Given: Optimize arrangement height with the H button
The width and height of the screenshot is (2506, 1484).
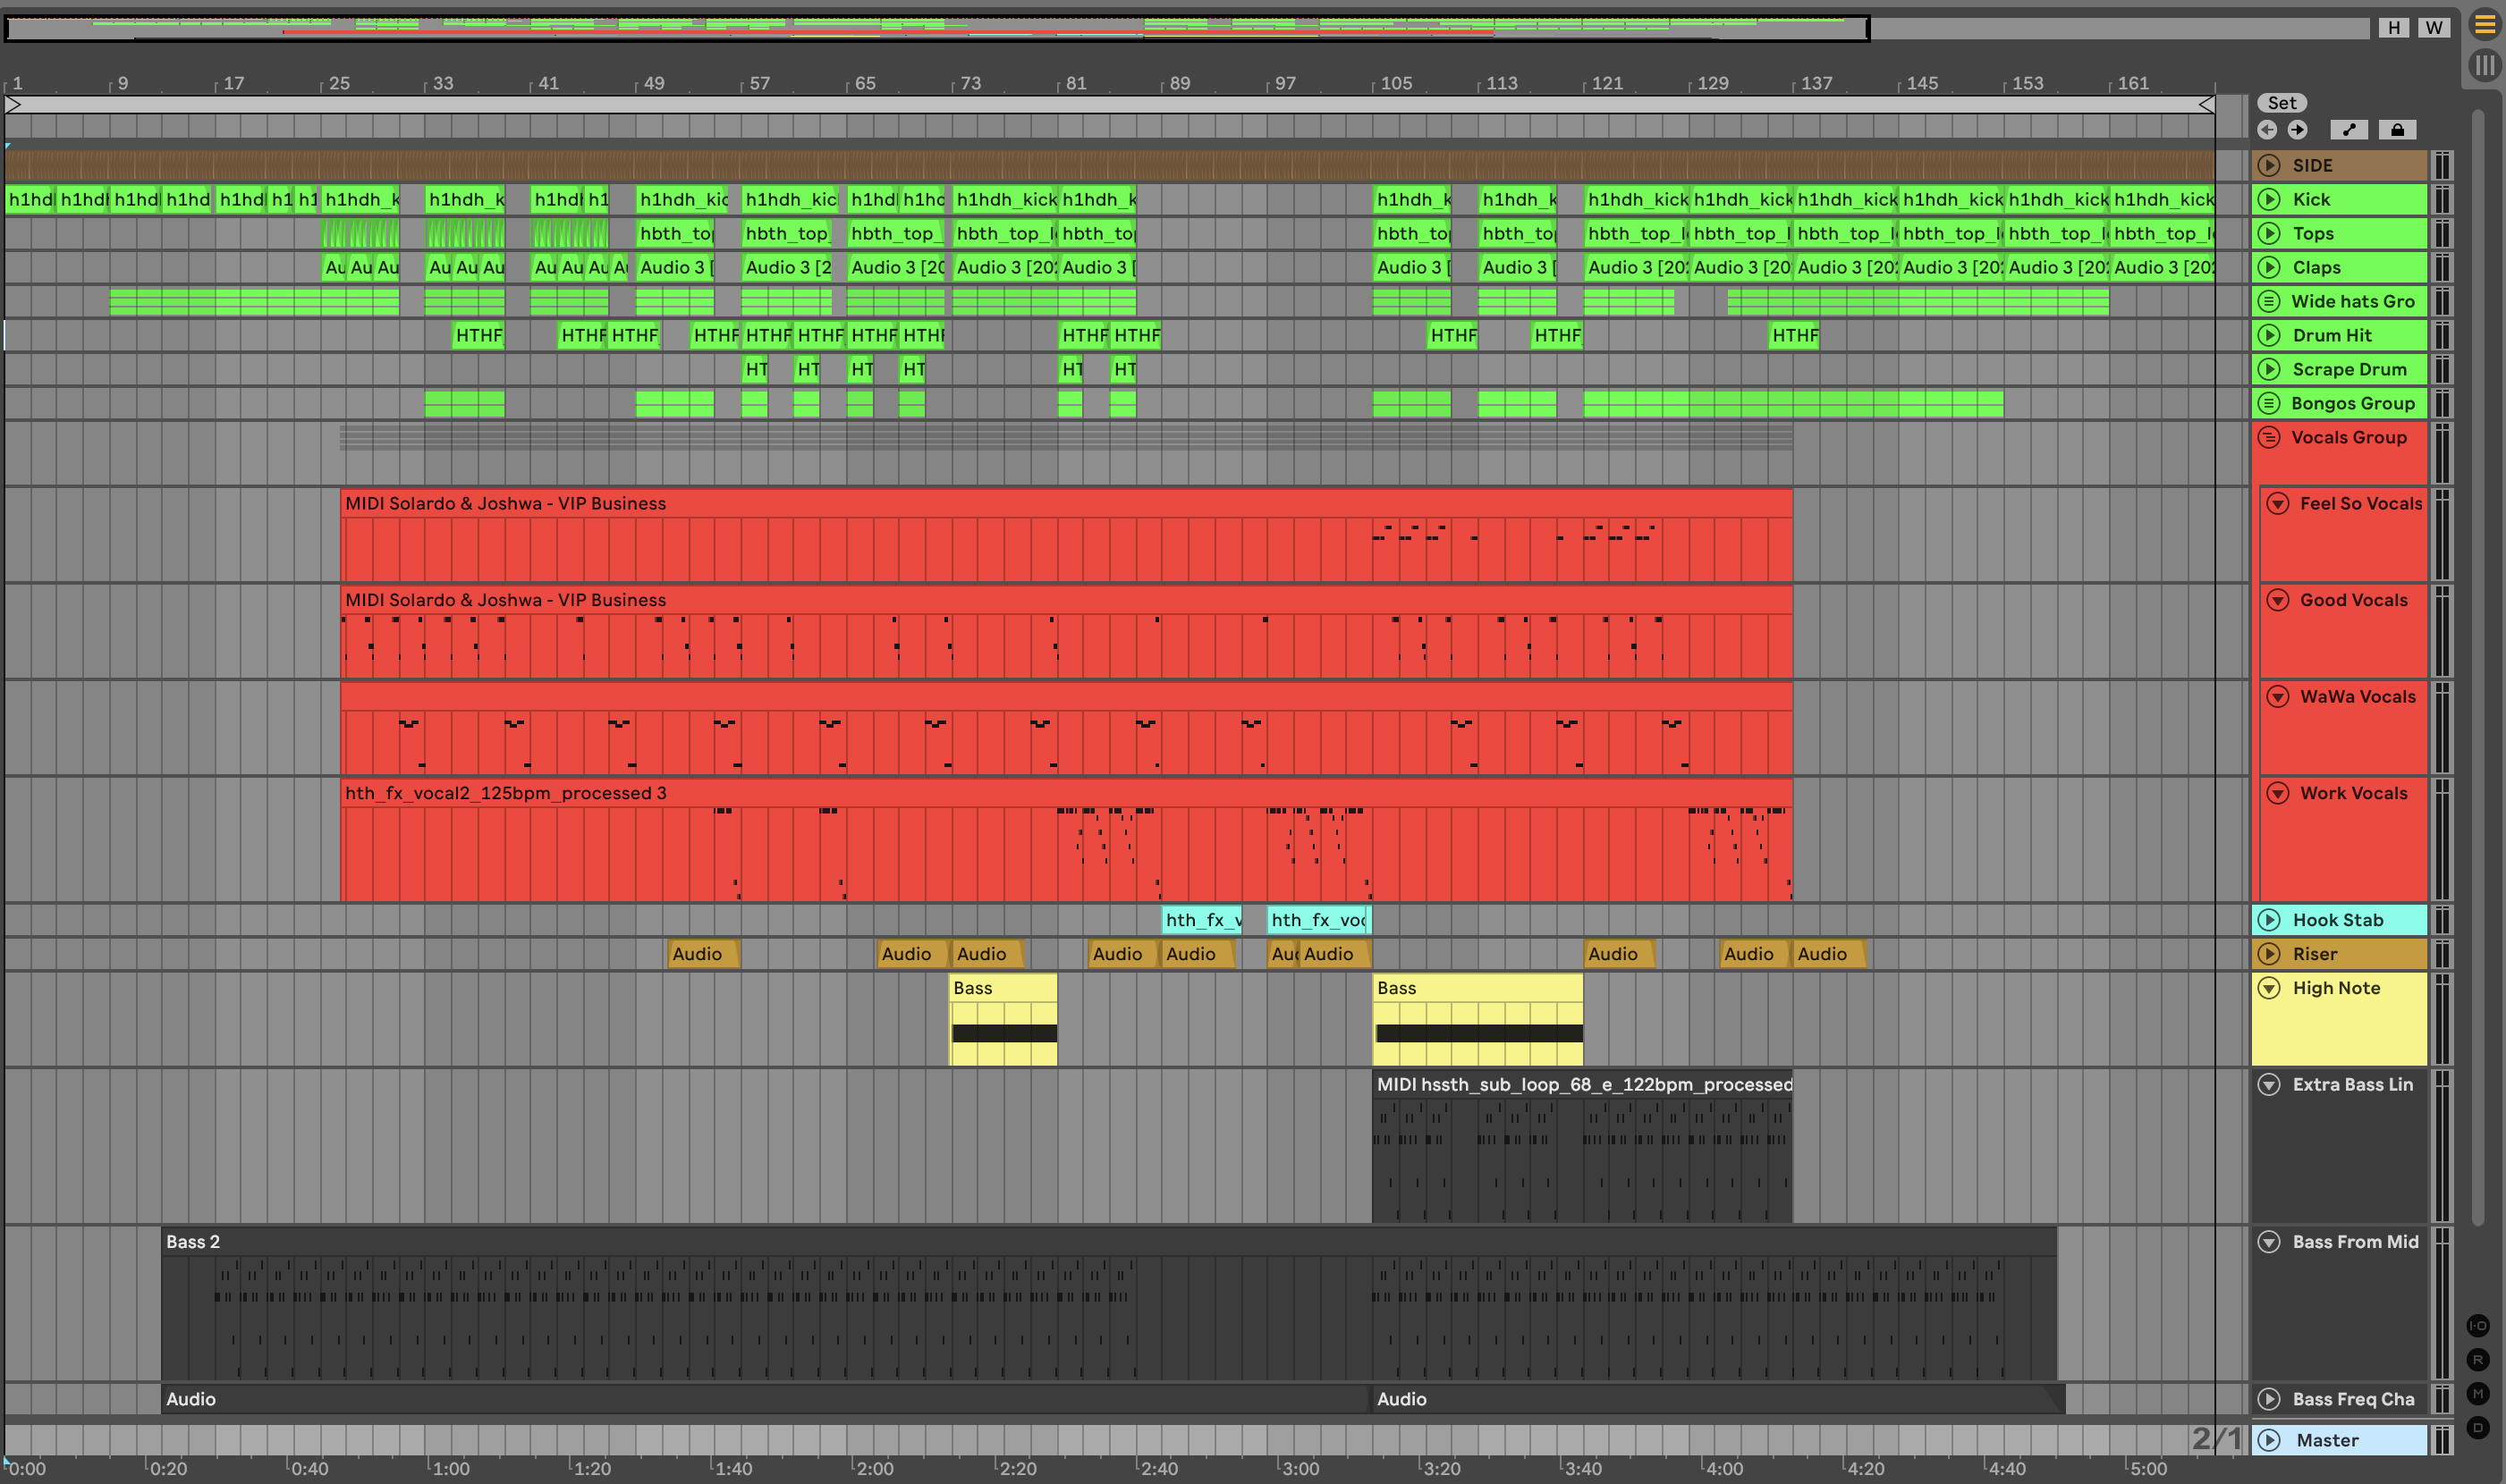Looking at the screenshot, I should point(2394,28).
